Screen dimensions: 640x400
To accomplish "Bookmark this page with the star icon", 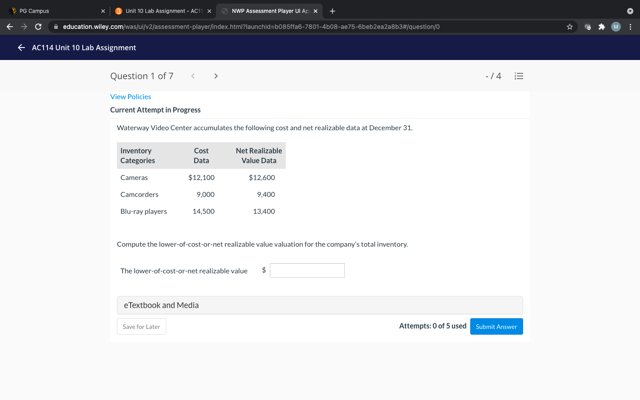I will tap(569, 27).
